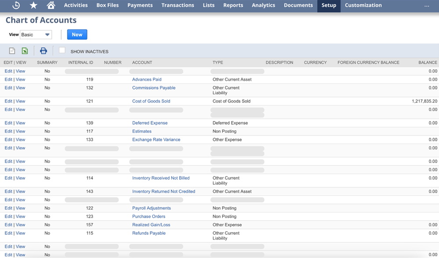Viewport: 439px width, 258px height.
Task: Open the Recent Records clock icon
Action: (16, 5)
